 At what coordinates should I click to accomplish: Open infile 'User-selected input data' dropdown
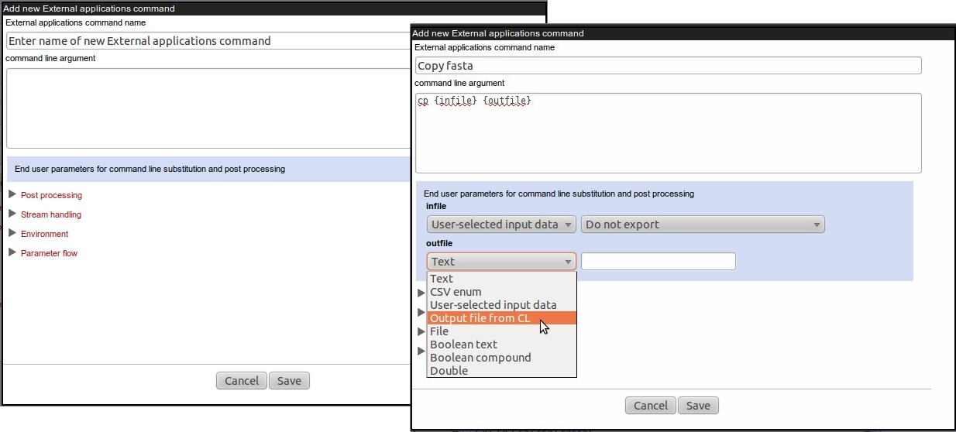[501, 225]
